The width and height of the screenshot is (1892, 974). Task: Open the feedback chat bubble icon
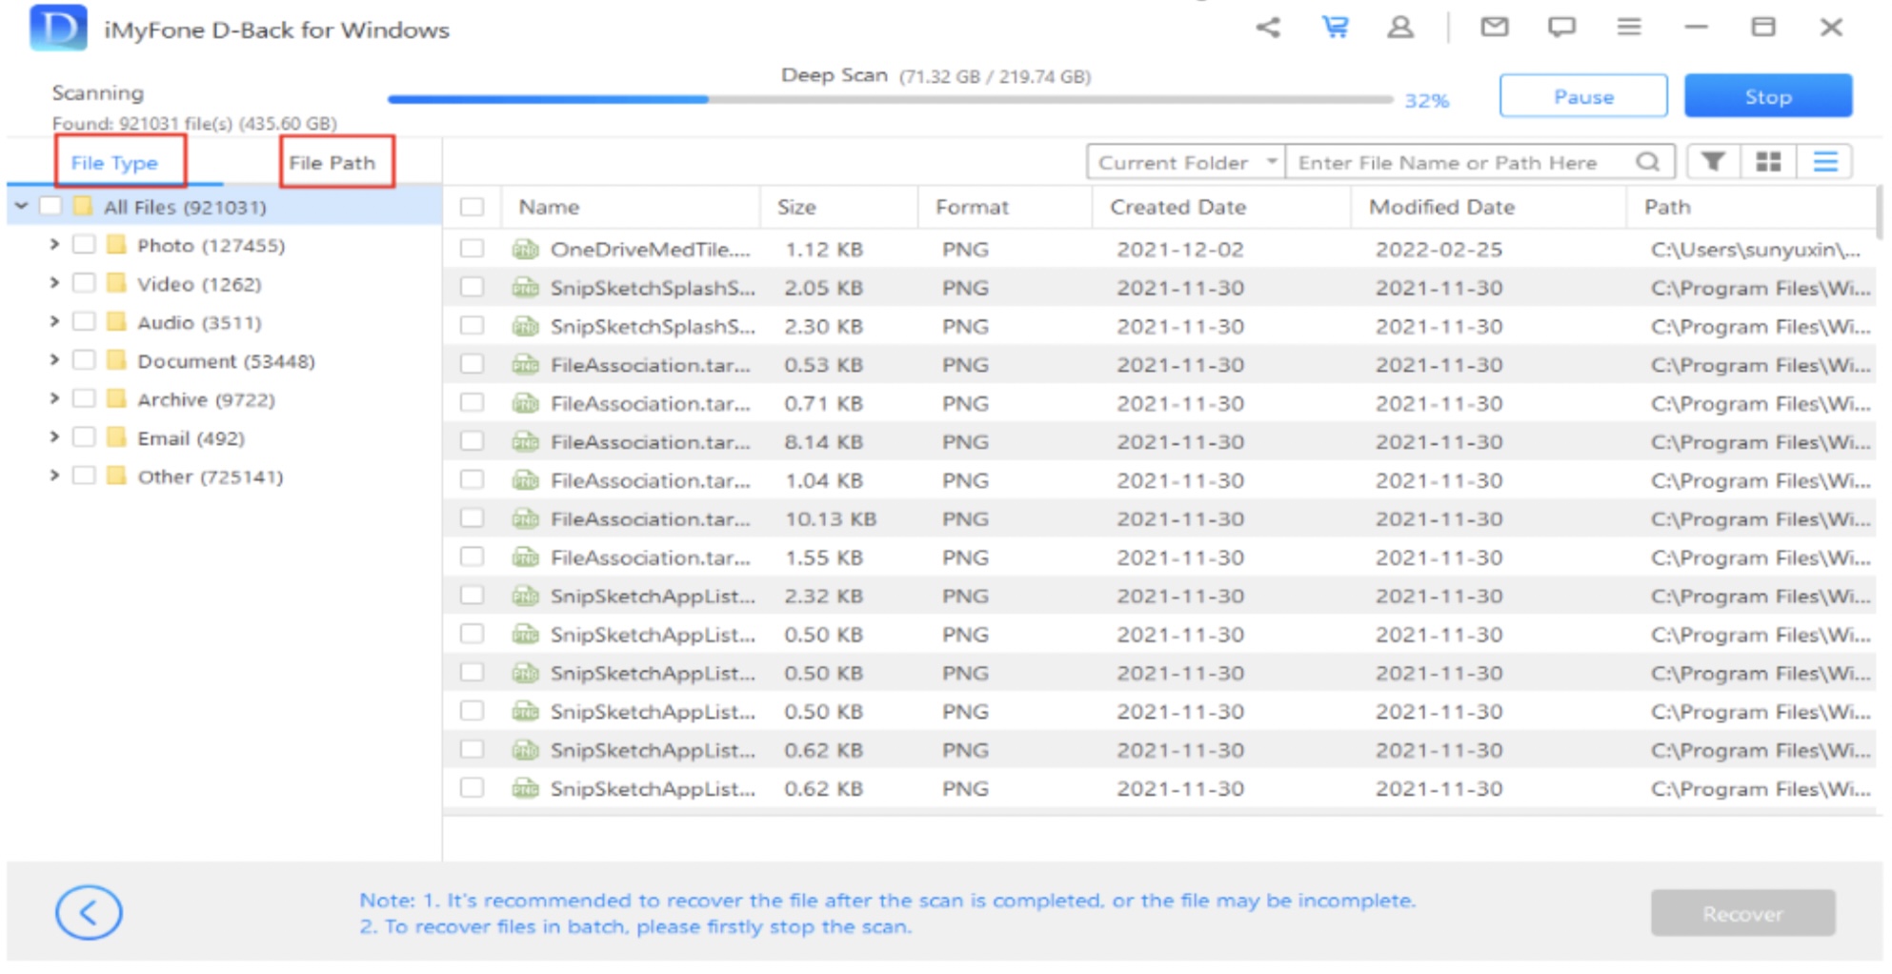point(1560,28)
